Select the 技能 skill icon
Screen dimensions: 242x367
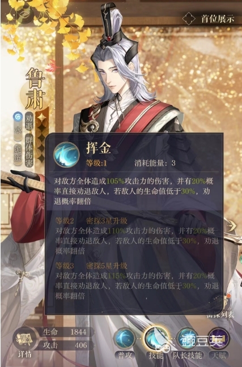coord(156,339)
